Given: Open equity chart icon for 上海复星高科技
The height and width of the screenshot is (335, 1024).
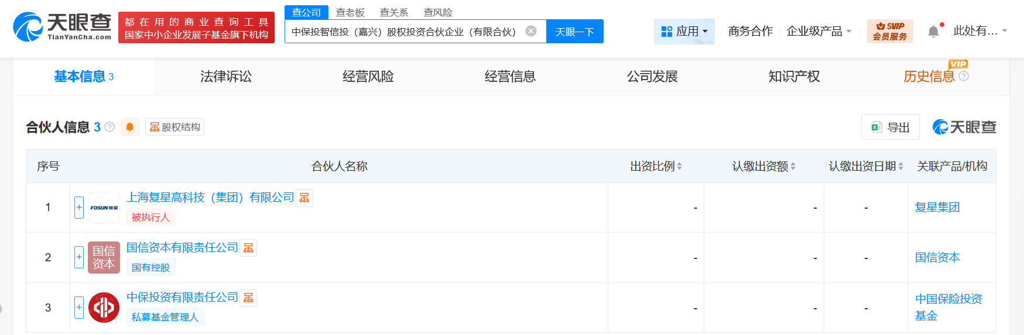Looking at the screenshot, I should (304, 198).
